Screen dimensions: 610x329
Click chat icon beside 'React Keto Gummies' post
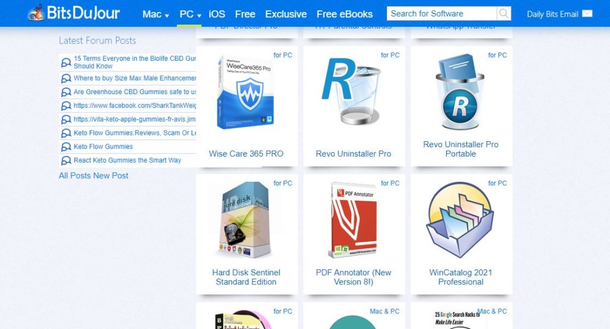pyautogui.click(x=66, y=160)
